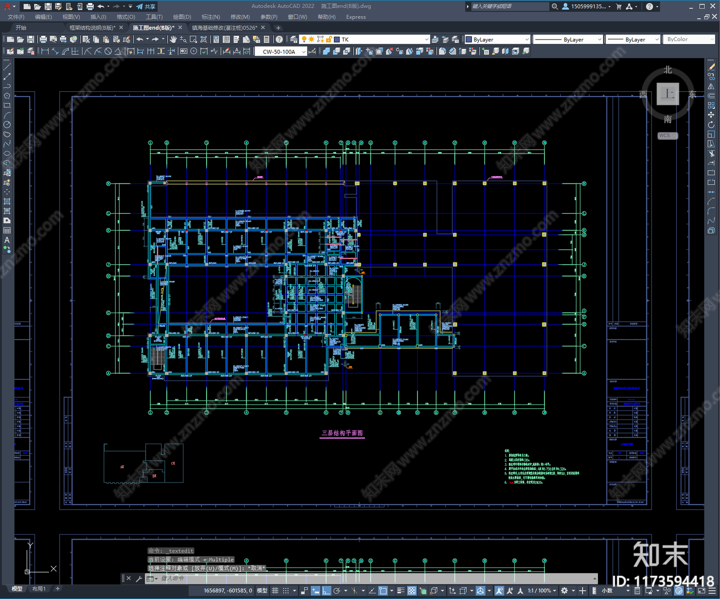This screenshot has height=599, width=720.
Task: Open the QuickCalc calculator icon
Action: click(x=266, y=40)
